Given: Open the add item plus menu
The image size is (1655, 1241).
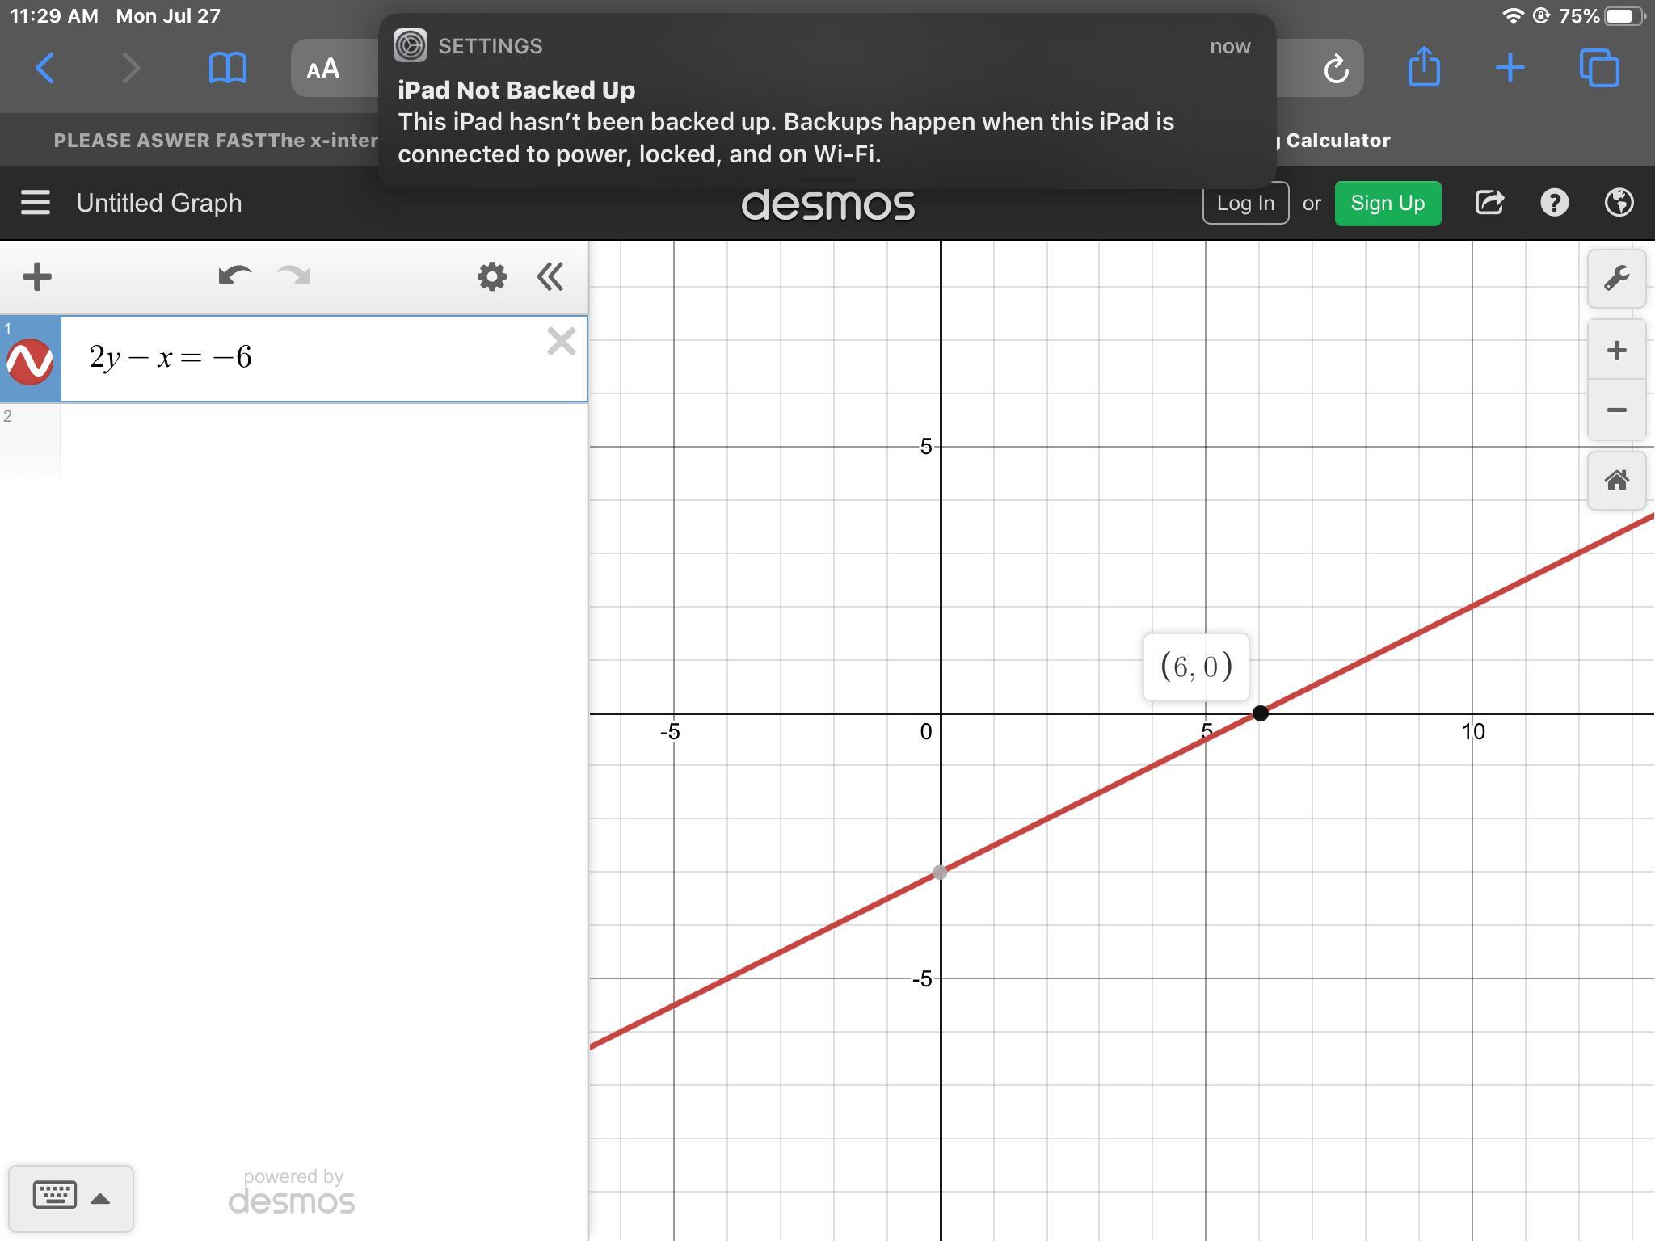Looking at the screenshot, I should [37, 276].
